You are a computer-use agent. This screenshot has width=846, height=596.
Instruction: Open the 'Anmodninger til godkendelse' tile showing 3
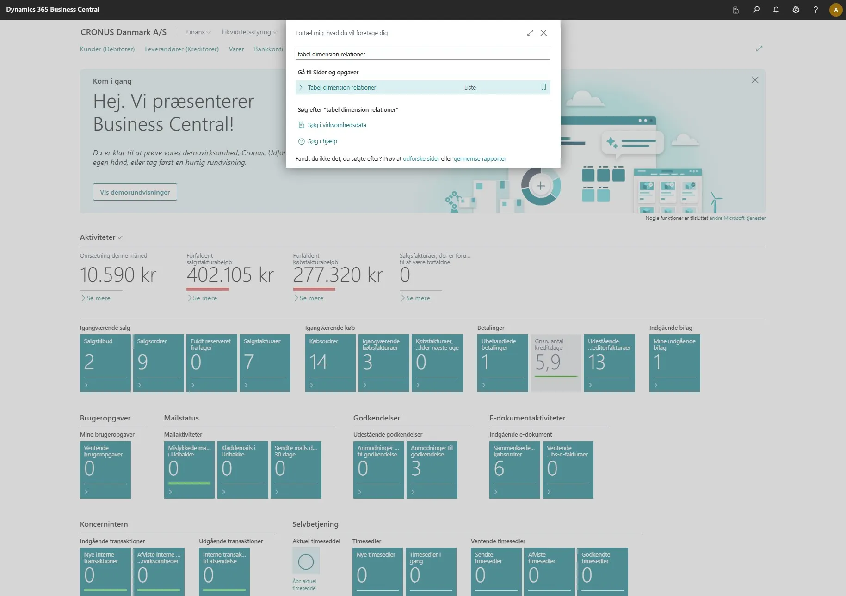click(x=432, y=470)
